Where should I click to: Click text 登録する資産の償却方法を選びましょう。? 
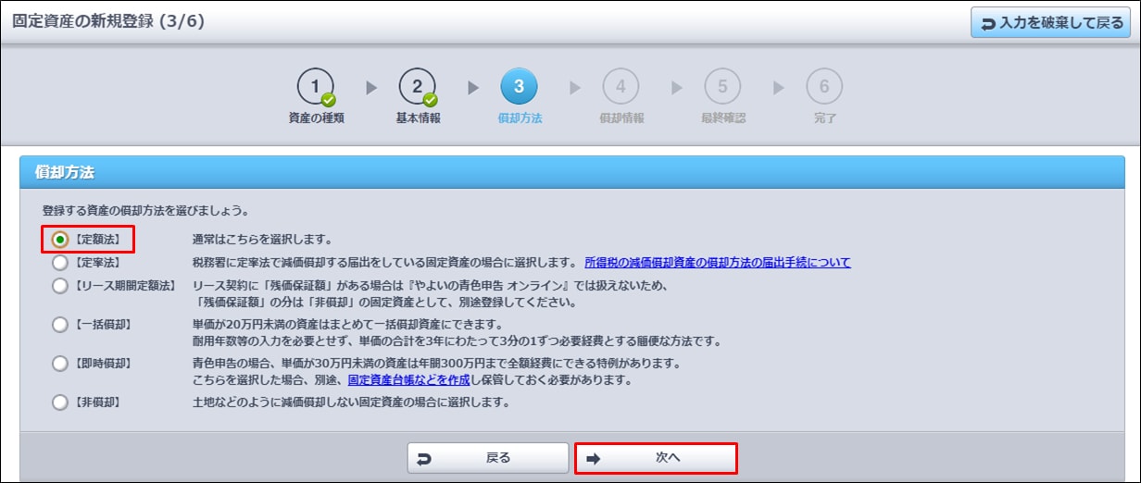tap(146, 212)
